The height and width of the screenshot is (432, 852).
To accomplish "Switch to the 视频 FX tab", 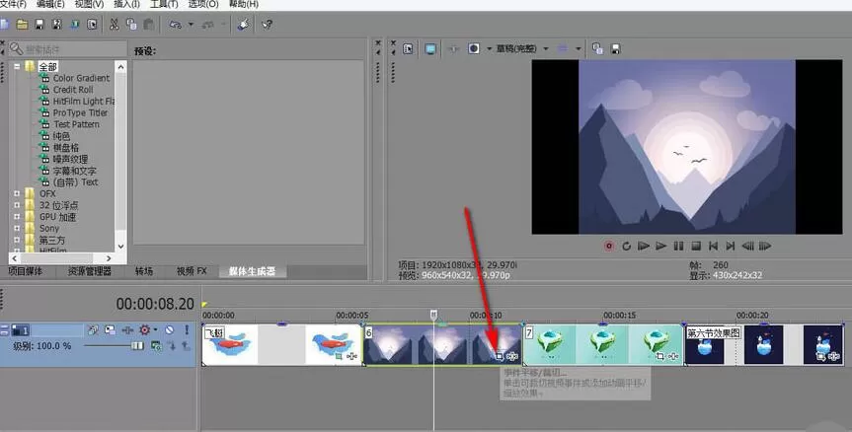I will coord(192,271).
